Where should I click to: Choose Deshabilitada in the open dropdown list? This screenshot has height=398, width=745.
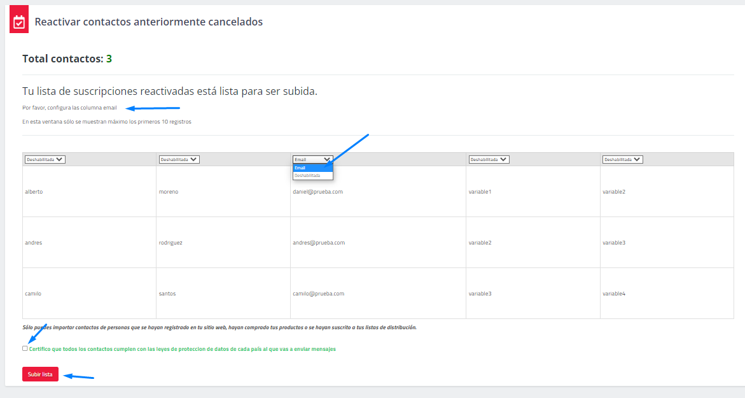(312, 175)
